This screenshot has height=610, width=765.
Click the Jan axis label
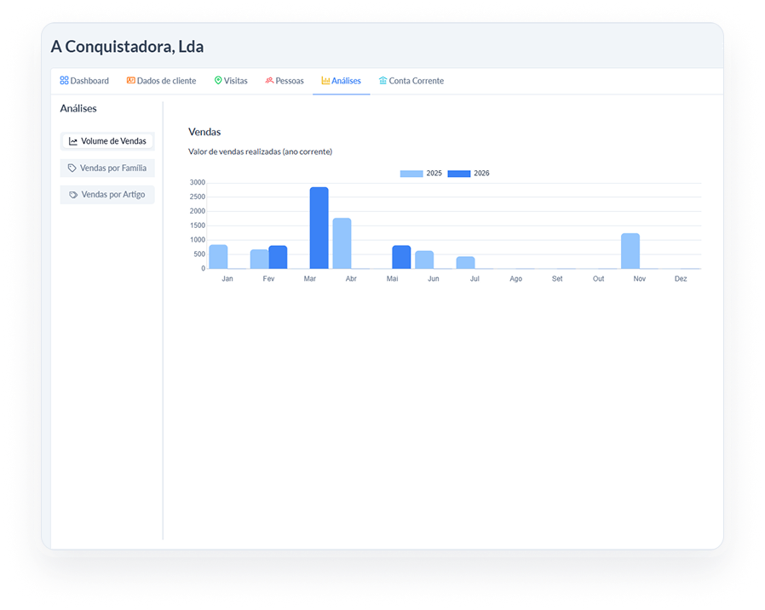227,279
